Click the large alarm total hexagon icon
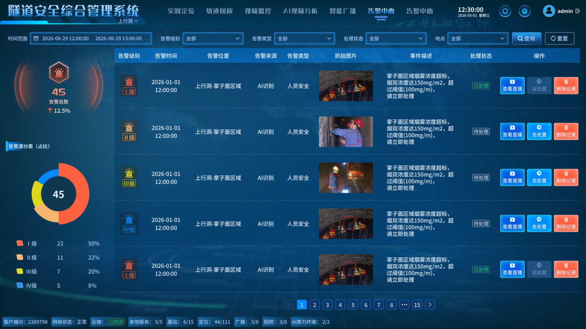The image size is (586, 329). click(59, 73)
